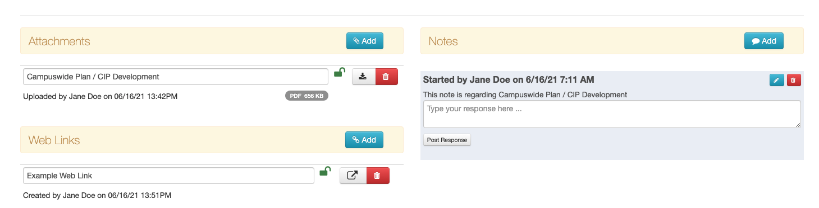This screenshot has height=208, width=819.
Task: Click the attachment name text field
Action: (176, 77)
